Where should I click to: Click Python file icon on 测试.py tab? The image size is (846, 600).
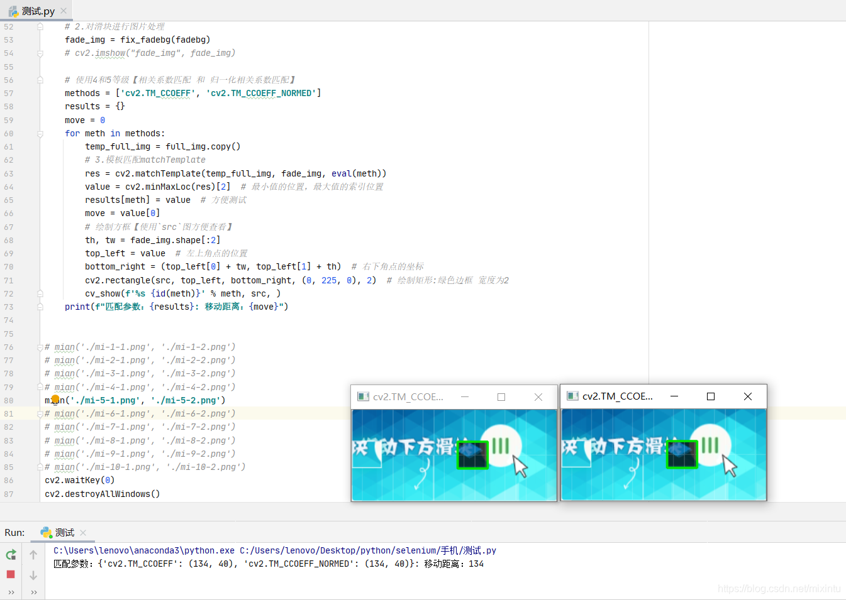point(13,11)
